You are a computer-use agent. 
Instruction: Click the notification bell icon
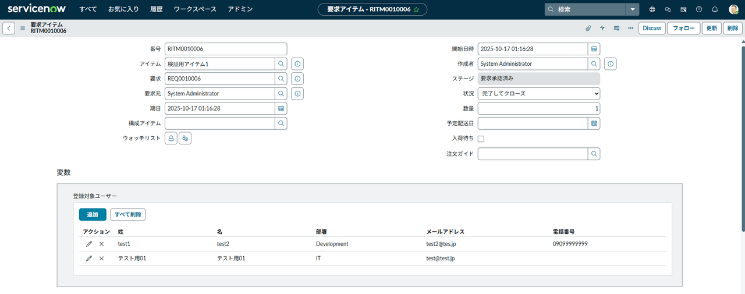click(x=715, y=9)
